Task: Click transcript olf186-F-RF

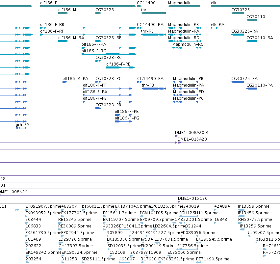Action: click(x=88, y=35)
